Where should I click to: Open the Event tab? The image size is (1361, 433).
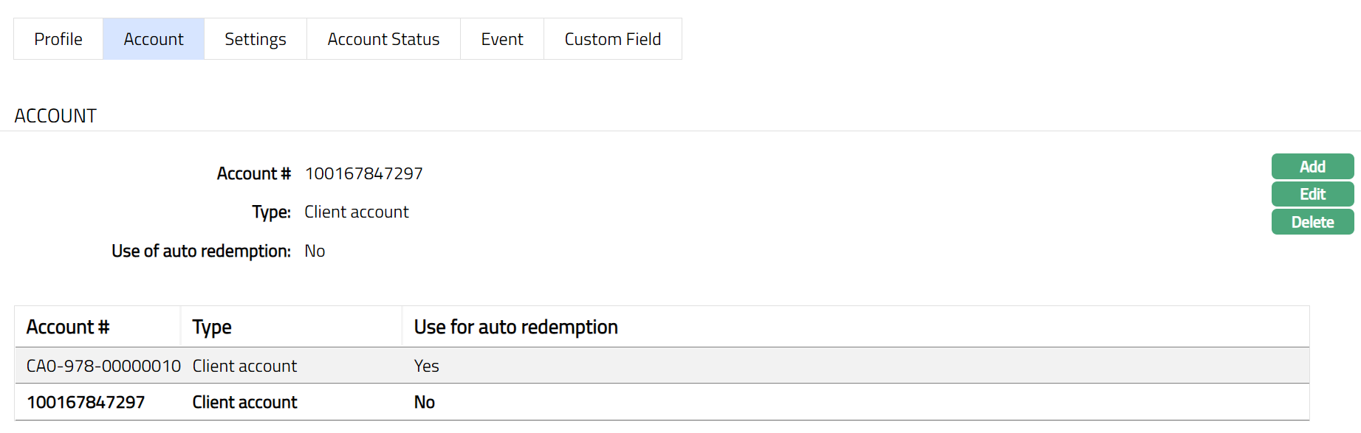coord(502,39)
